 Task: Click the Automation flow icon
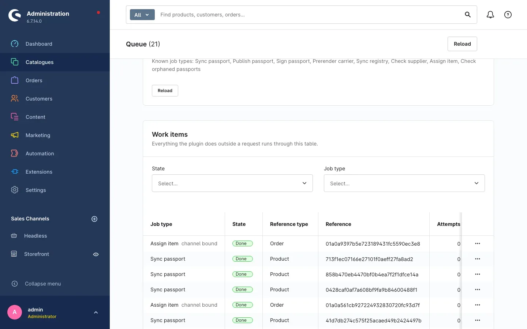(15, 154)
